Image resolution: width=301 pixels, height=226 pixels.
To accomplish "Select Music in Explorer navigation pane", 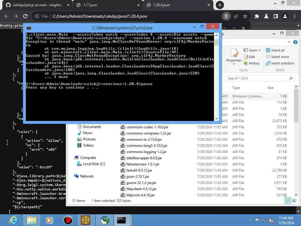I will [85, 133].
